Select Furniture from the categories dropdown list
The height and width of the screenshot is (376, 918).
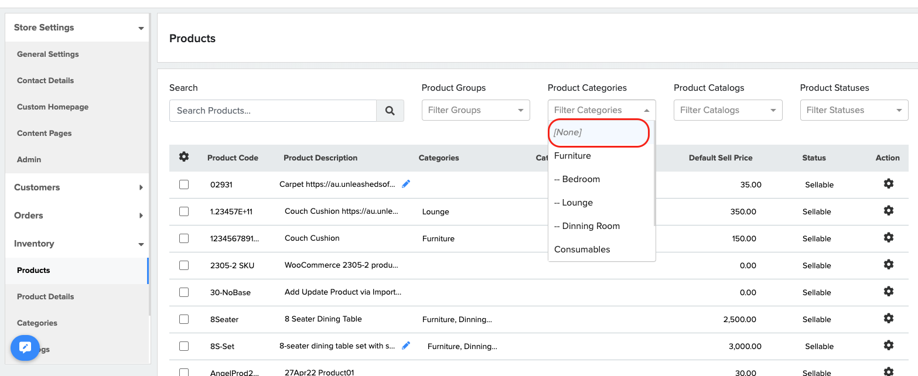pyautogui.click(x=572, y=156)
